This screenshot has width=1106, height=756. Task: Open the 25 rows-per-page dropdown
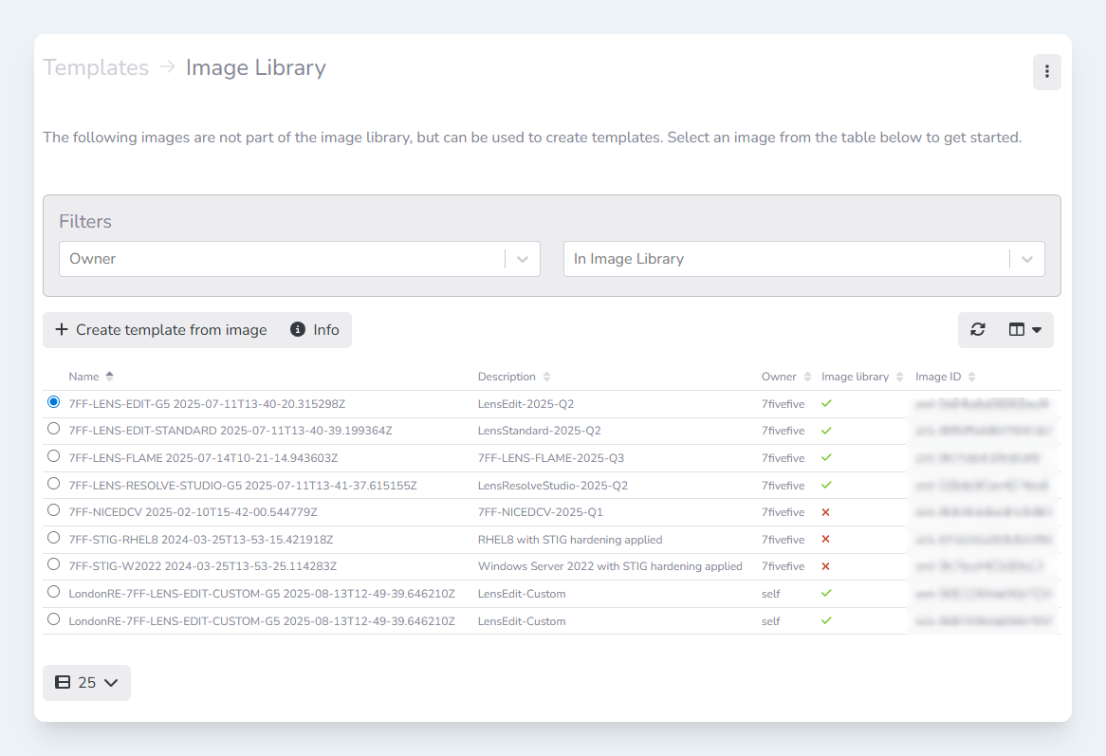click(86, 683)
